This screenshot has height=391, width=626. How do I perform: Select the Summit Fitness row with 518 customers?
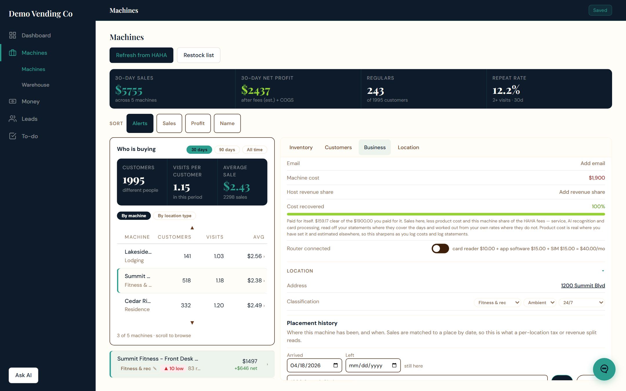pos(192,281)
